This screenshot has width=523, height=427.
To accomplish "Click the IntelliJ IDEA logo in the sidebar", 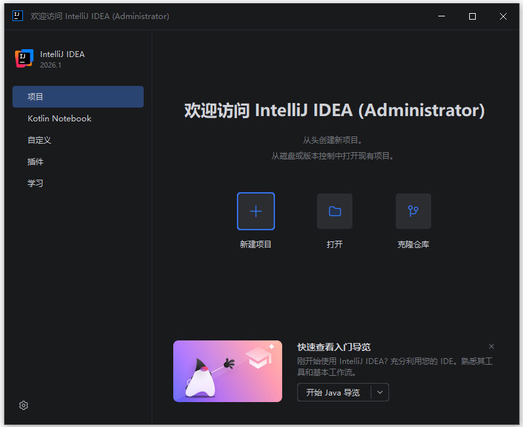I will pyautogui.click(x=24, y=58).
